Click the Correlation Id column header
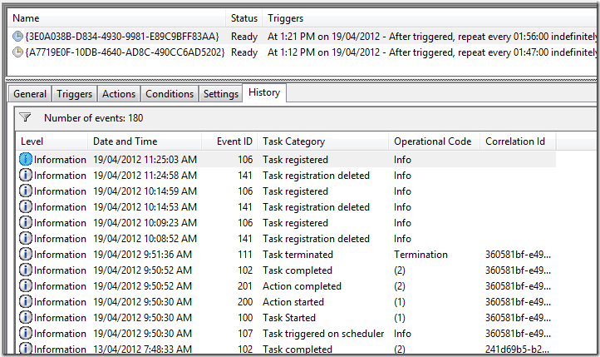 point(515,141)
